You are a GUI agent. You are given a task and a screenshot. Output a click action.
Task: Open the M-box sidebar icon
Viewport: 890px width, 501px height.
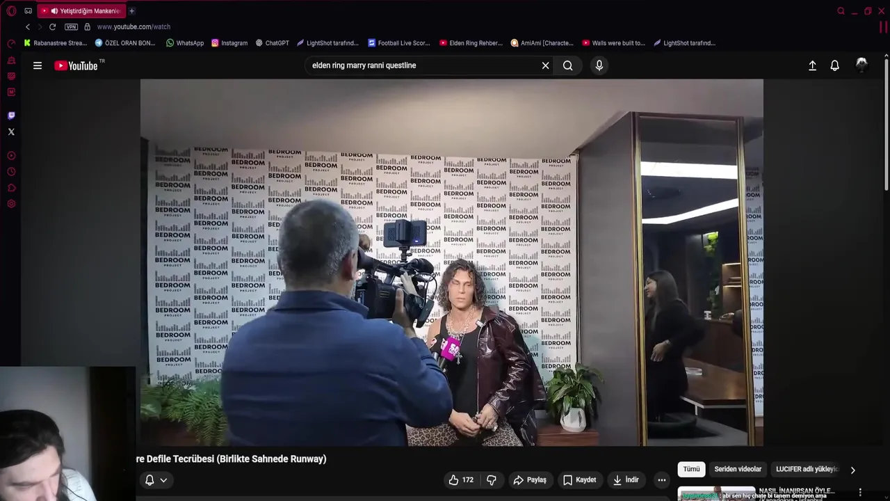(x=11, y=92)
